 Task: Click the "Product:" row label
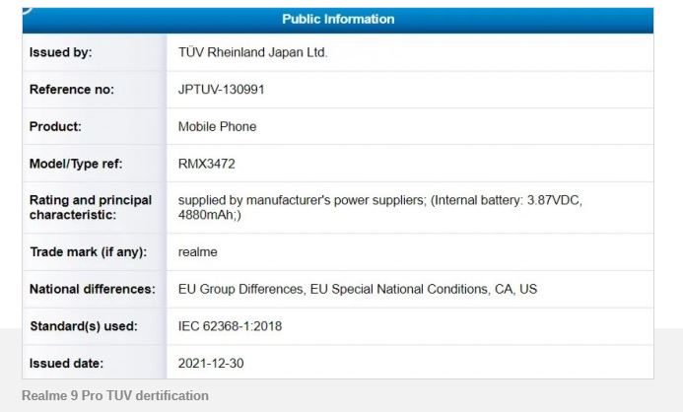tap(55, 127)
